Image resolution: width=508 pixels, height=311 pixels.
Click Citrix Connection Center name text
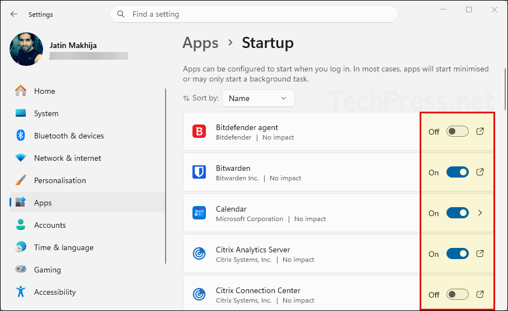coord(258,290)
